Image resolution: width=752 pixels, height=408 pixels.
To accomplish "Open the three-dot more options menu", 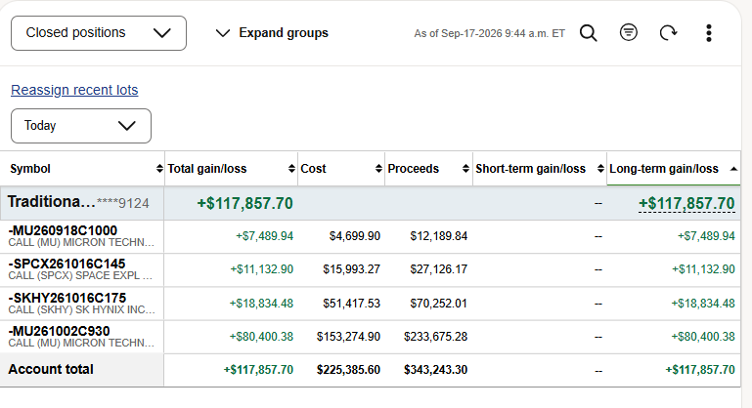I will pyautogui.click(x=709, y=33).
